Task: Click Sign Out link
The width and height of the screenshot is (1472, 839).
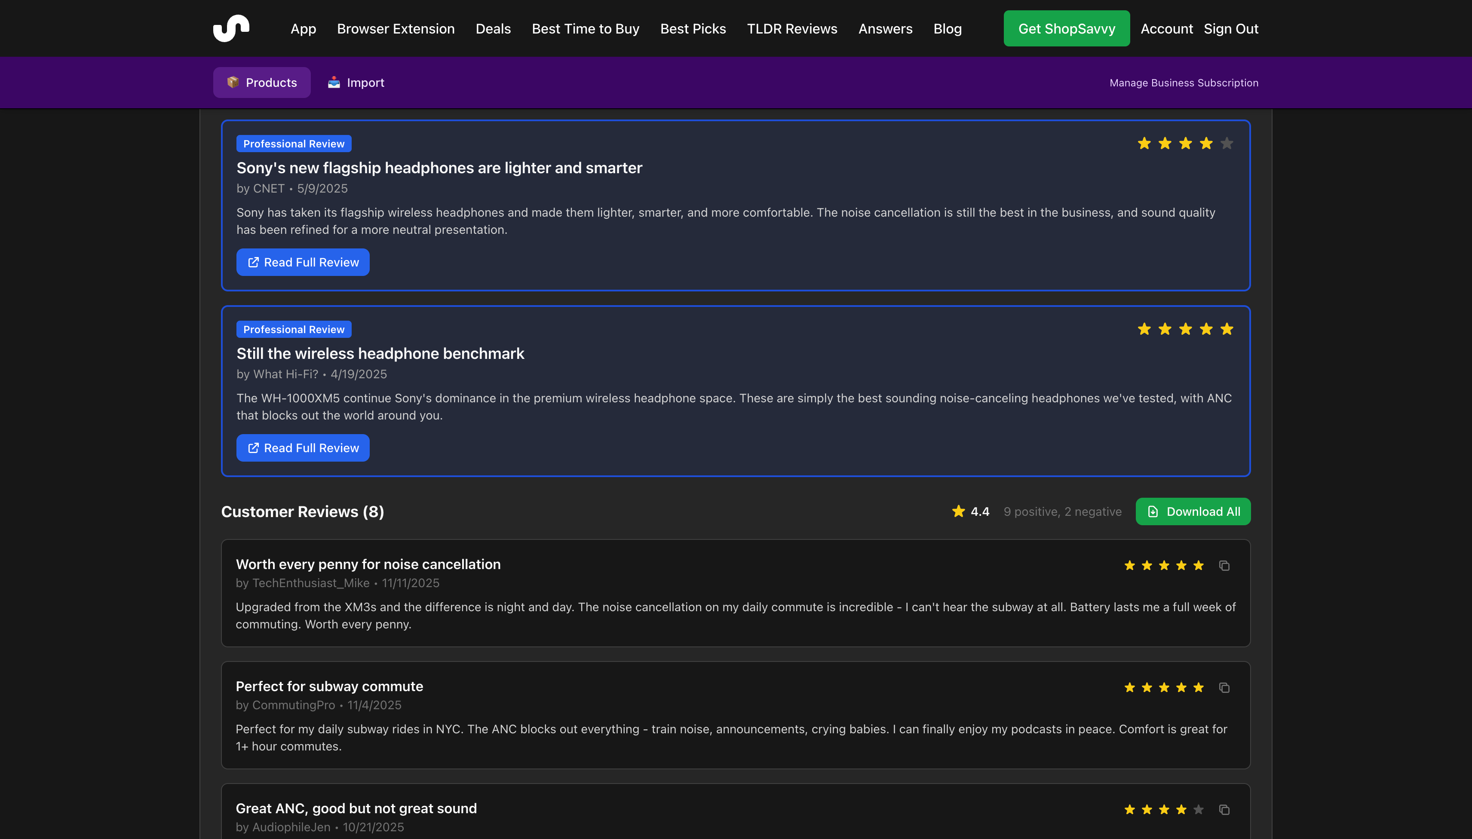Action: point(1230,28)
